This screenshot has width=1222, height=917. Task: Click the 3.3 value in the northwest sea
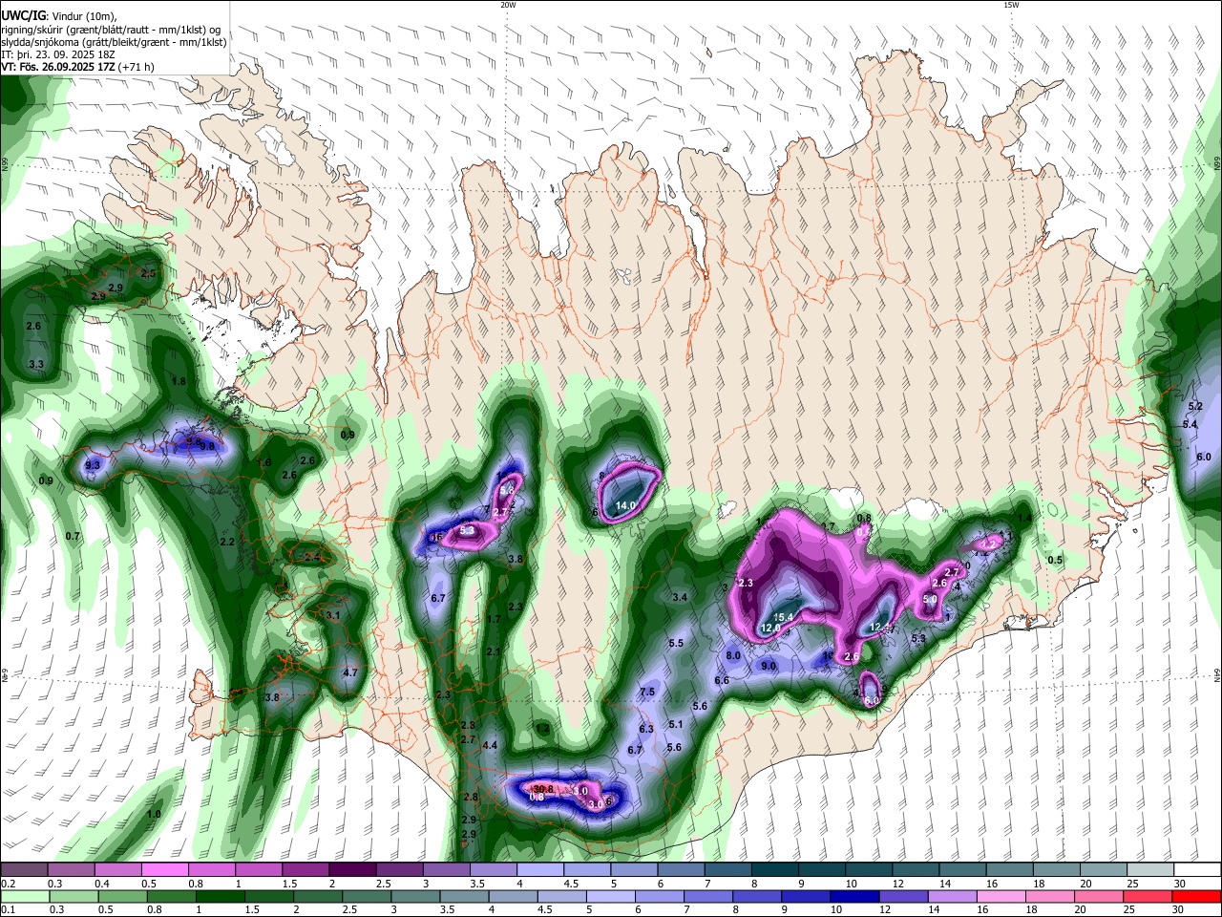click(36, 365)
